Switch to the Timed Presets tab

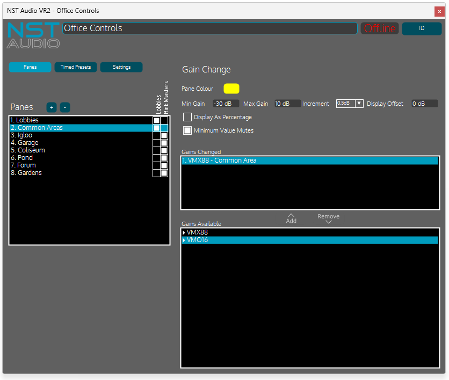click(x=76, y=67)
